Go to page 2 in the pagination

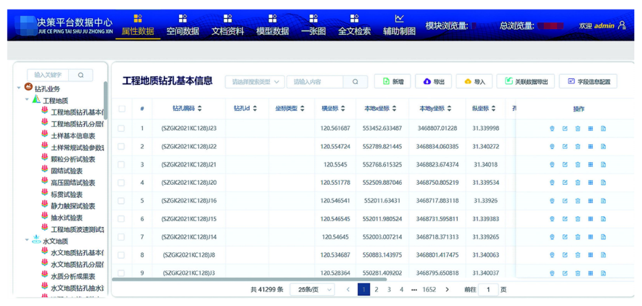click(376, 289)
